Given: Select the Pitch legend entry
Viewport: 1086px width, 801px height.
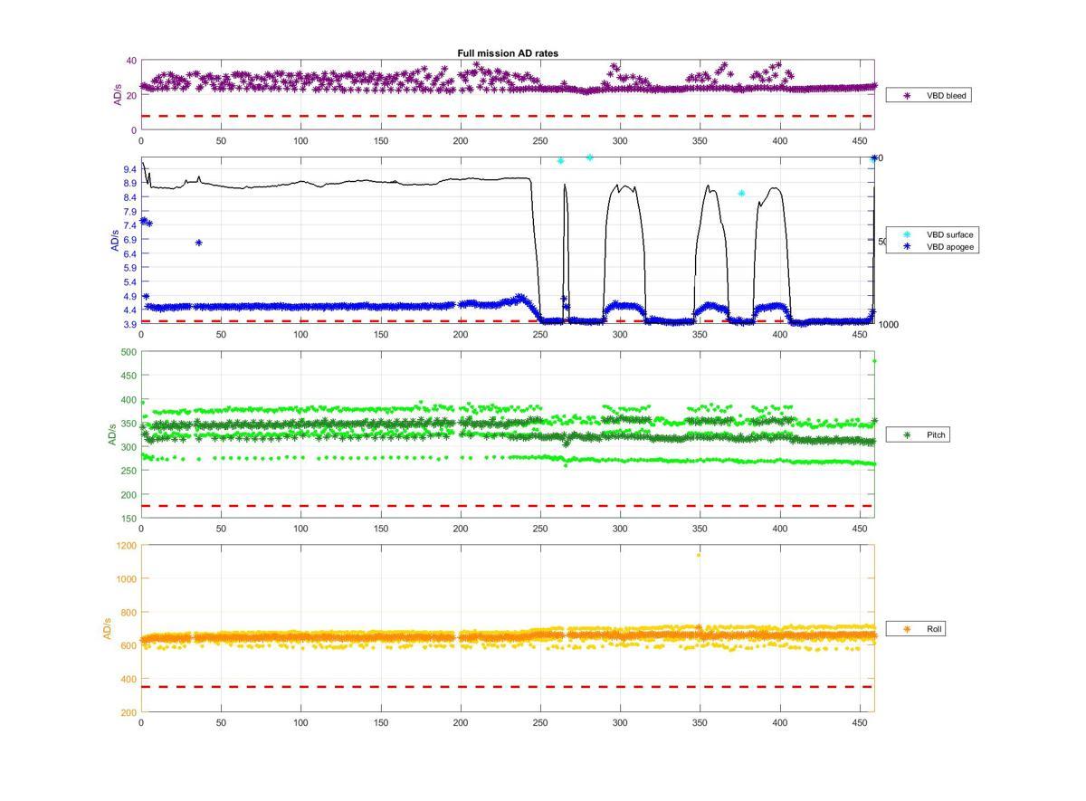Looking at the screenshot, I should [x=918, y=435].
